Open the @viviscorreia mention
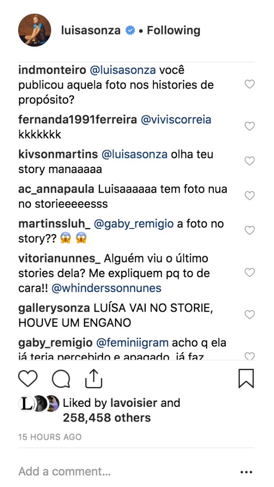 pos(176,120)
